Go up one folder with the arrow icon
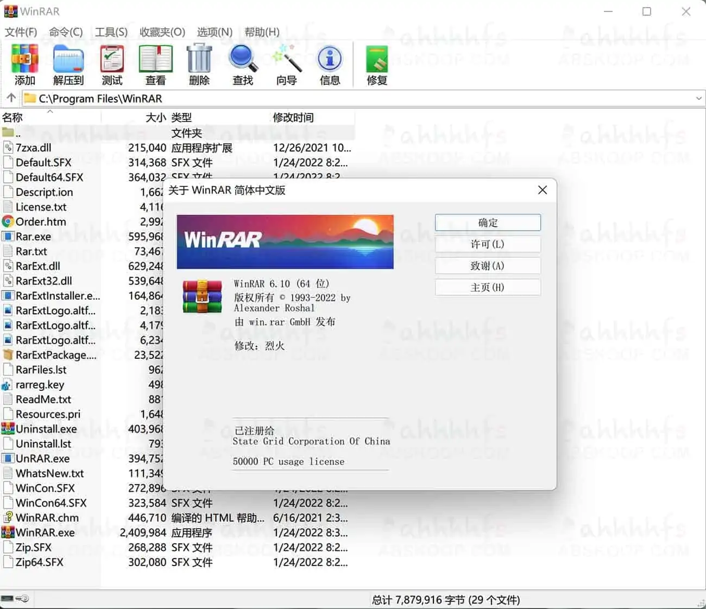Screen dimensions: 706x609 click(x=11, y=98)
